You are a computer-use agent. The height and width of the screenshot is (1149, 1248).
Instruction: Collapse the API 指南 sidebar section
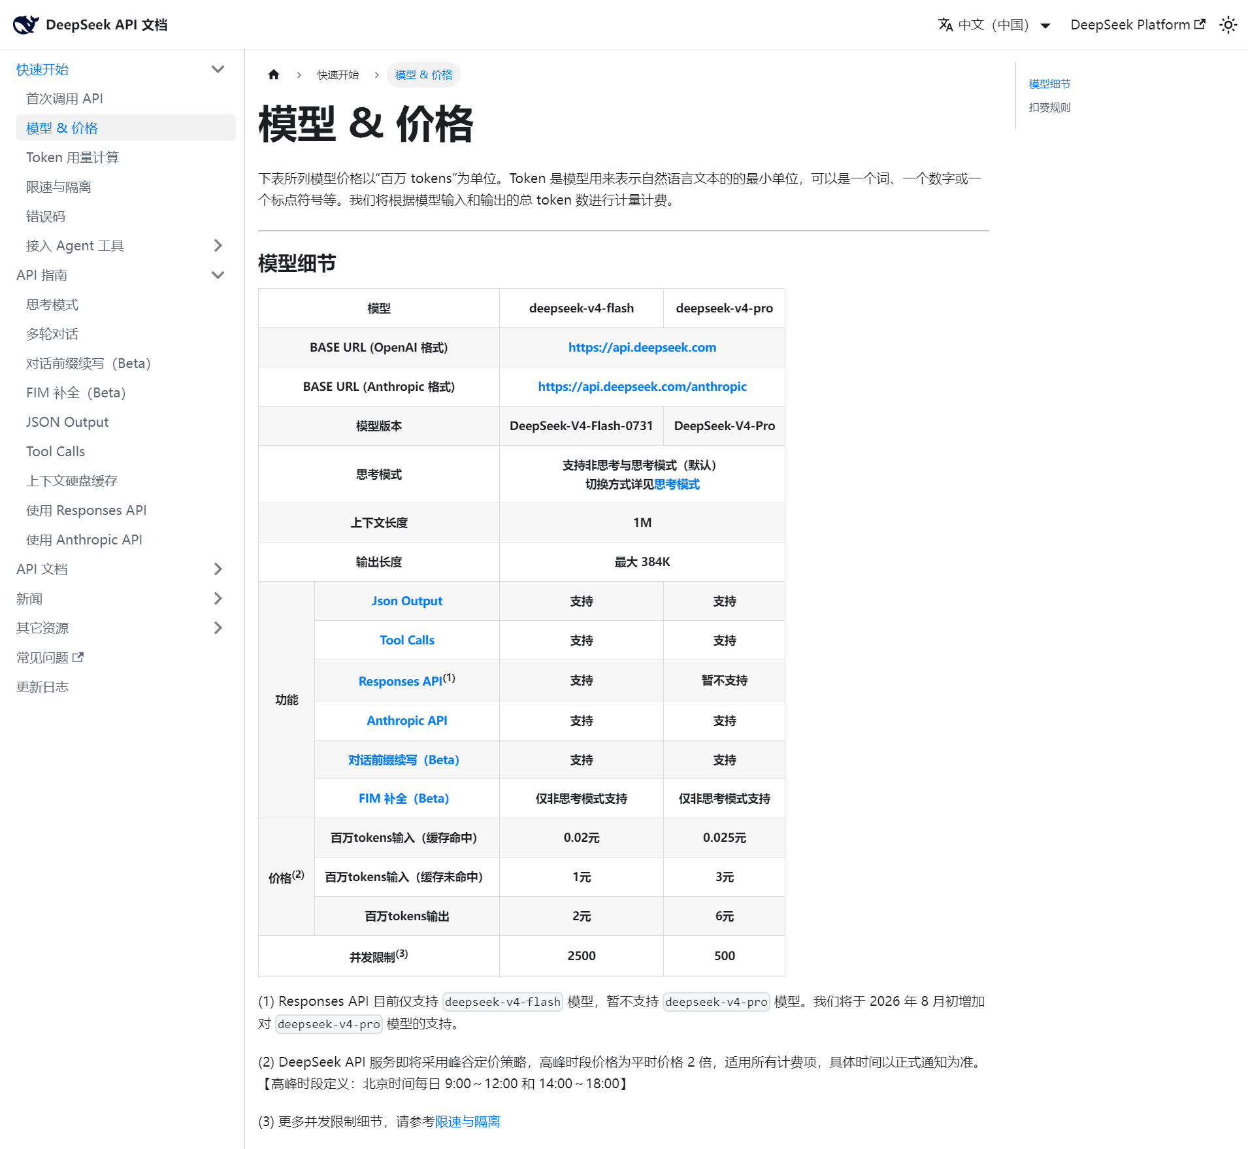(x=218, y=275)
